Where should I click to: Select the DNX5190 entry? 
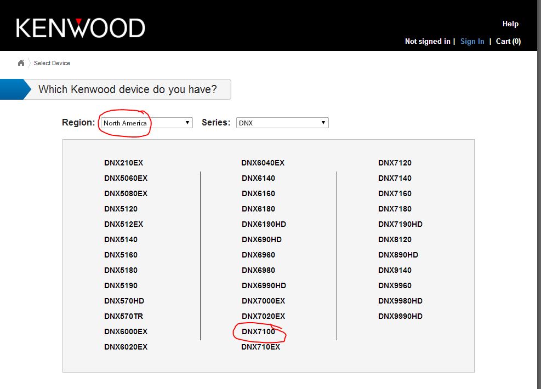(x=121, y=285)
